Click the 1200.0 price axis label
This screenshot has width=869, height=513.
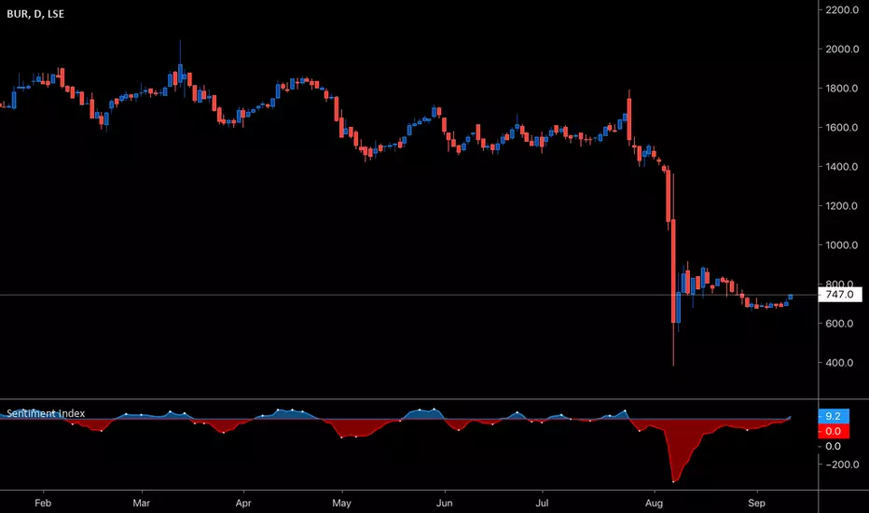click(842, 206)
